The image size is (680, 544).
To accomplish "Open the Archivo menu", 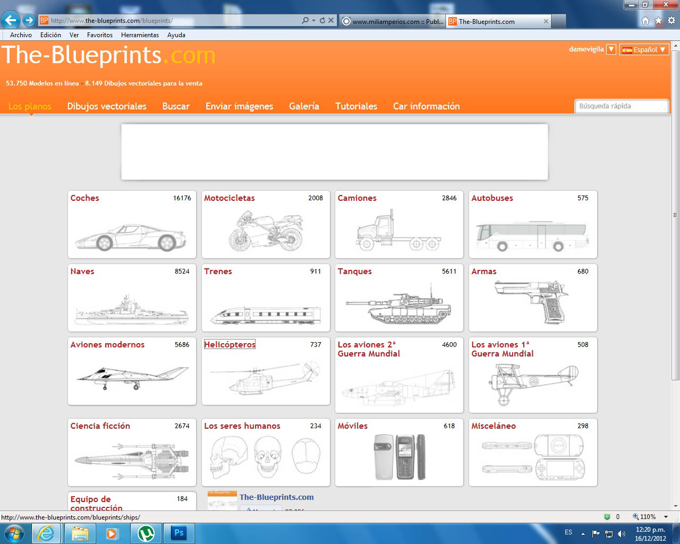I will [x=21, y=35].
